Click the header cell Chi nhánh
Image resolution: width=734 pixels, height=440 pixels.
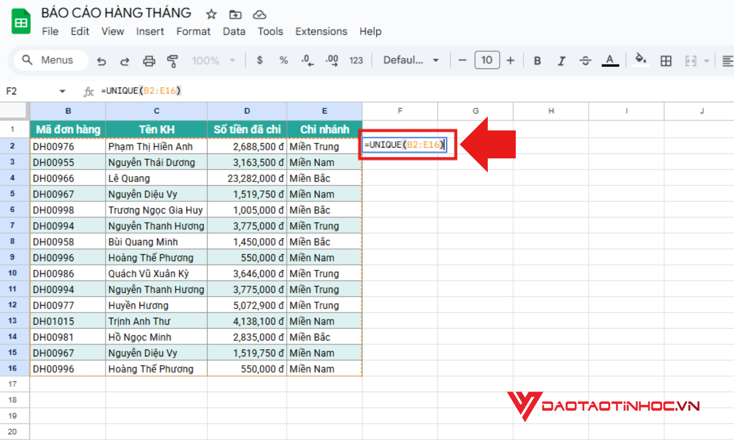(324, 130)
